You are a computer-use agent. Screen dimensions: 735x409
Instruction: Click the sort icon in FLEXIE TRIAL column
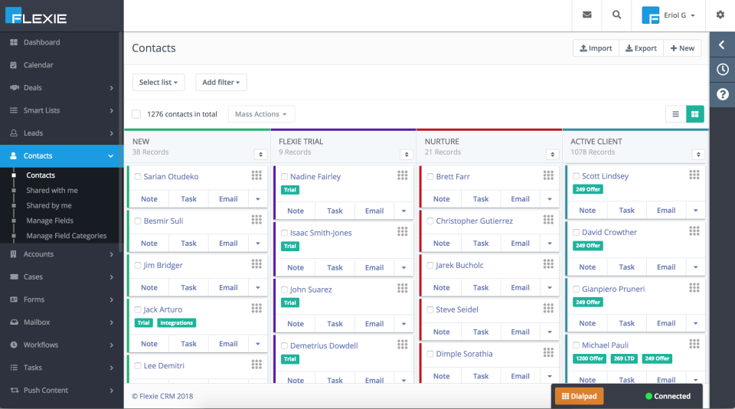[x=407, y=154]
